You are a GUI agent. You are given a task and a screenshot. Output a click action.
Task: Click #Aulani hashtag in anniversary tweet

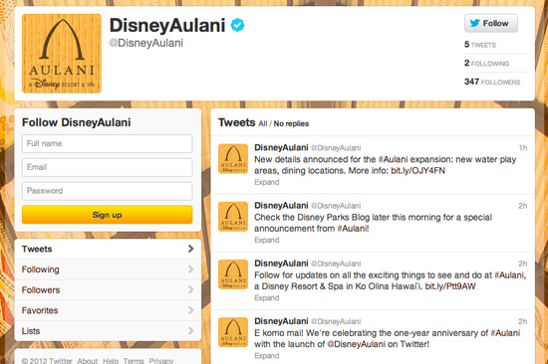[505, 333]
